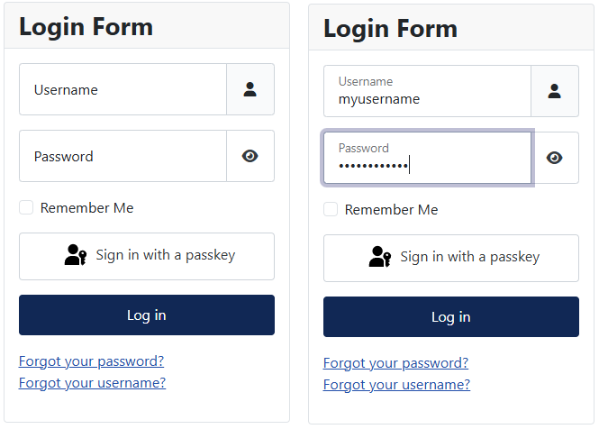
Task: Show password with eye icon in empty form
Action: click(x=250, y=156)
